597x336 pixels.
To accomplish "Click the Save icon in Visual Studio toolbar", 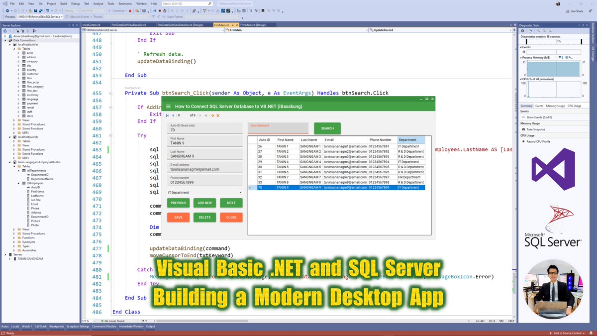I will coord(35,10).
